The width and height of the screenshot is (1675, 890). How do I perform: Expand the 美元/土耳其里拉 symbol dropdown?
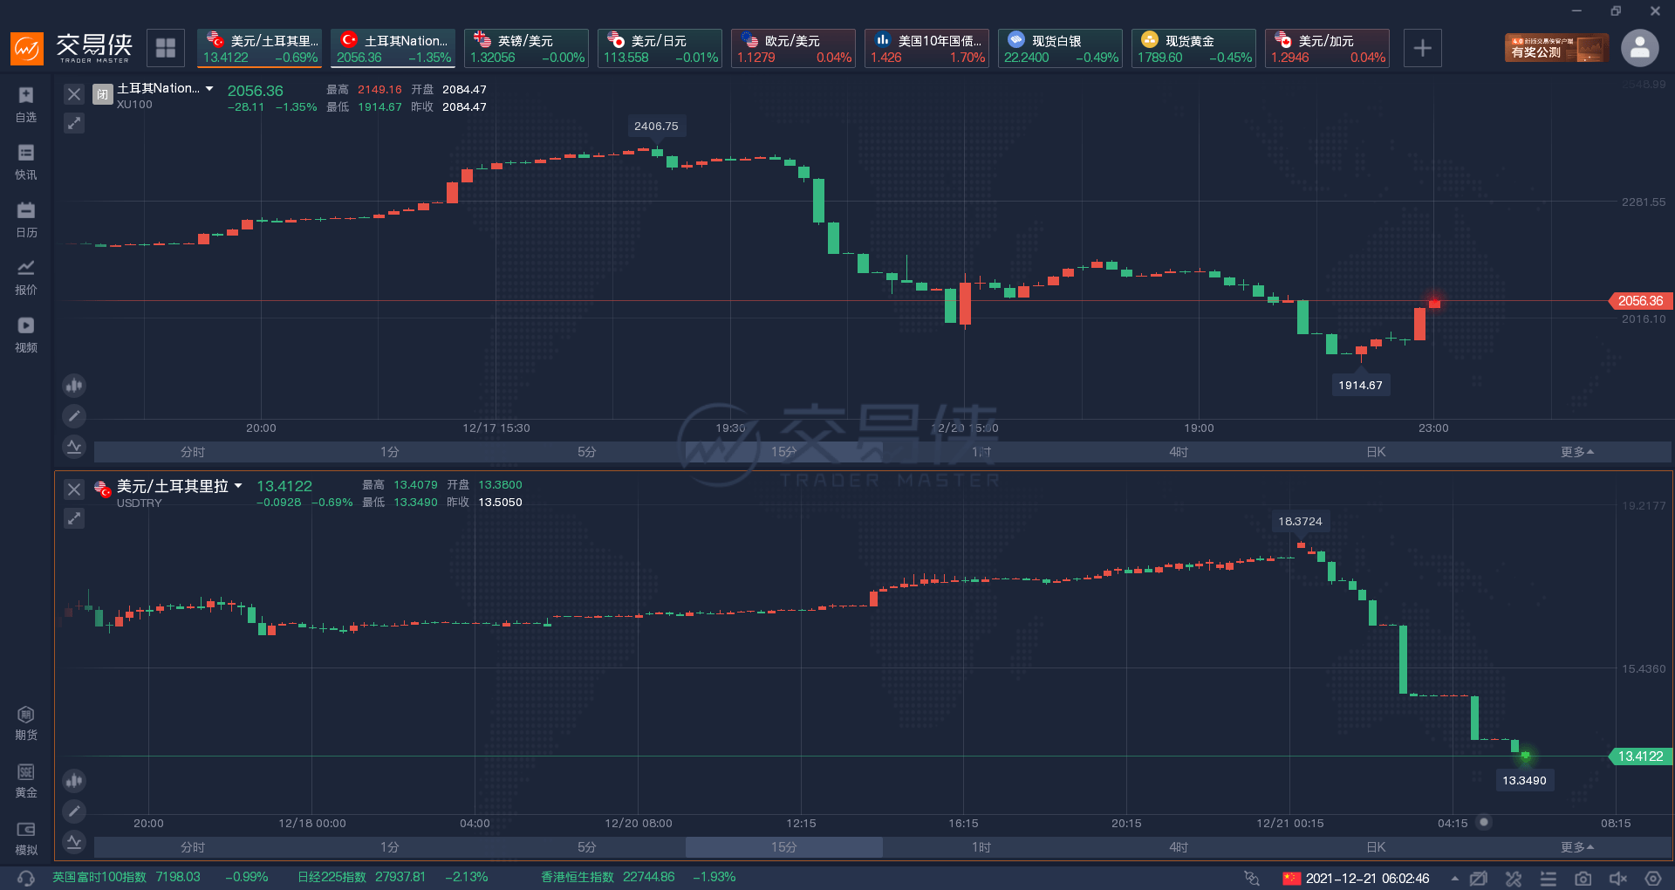coord(237,486)
